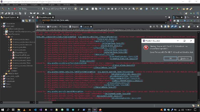Toggle Show Console on Standard Out change

172,26
